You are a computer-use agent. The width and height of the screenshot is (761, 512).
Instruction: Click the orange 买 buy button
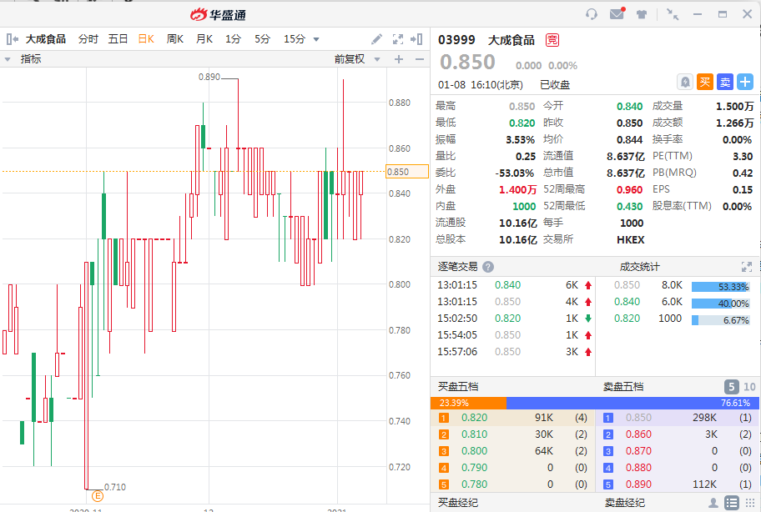click(x=705, y=82)
